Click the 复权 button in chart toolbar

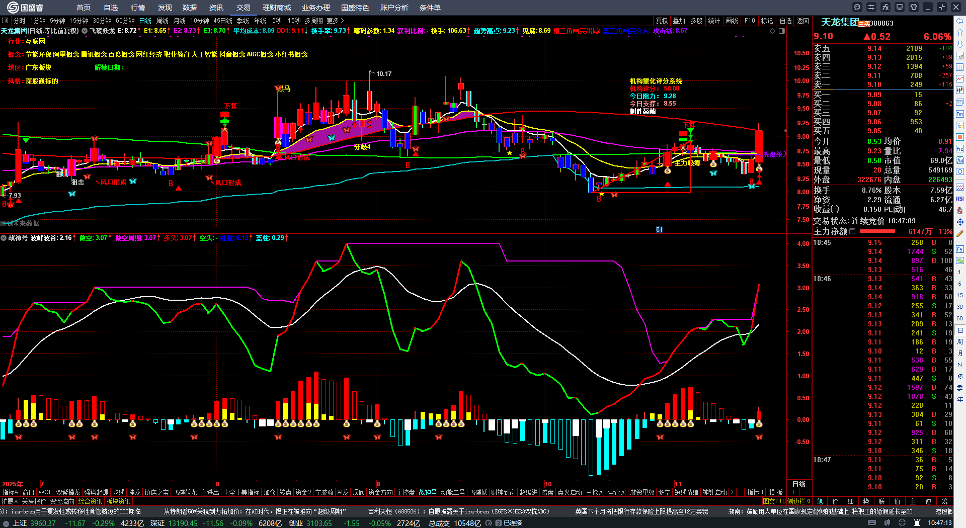pyautogui.click(x=662, y=21)
